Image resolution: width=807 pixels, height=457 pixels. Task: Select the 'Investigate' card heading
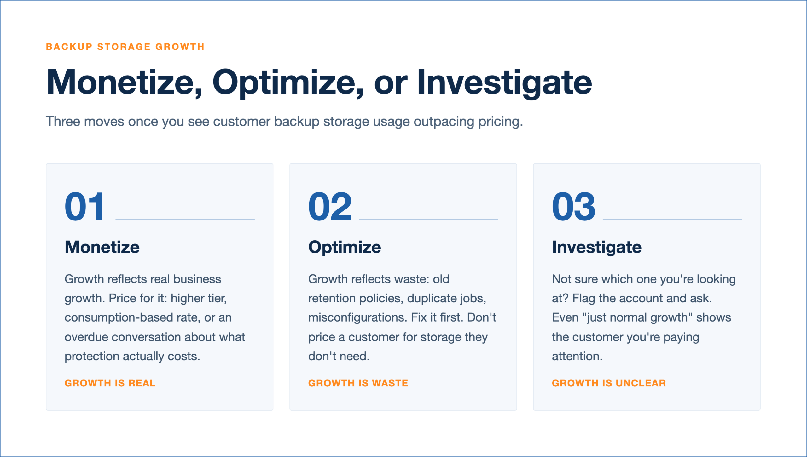coord(597,248)
